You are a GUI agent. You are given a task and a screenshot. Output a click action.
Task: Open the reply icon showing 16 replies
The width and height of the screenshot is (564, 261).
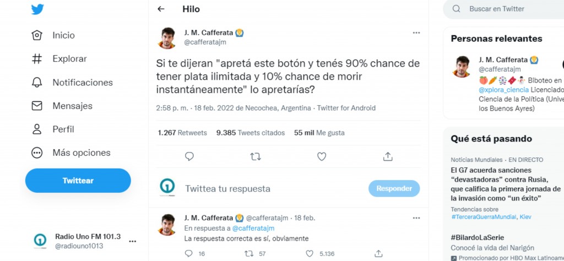(189, 253)
